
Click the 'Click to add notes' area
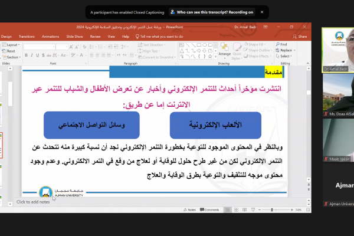[x=33, y=202]
